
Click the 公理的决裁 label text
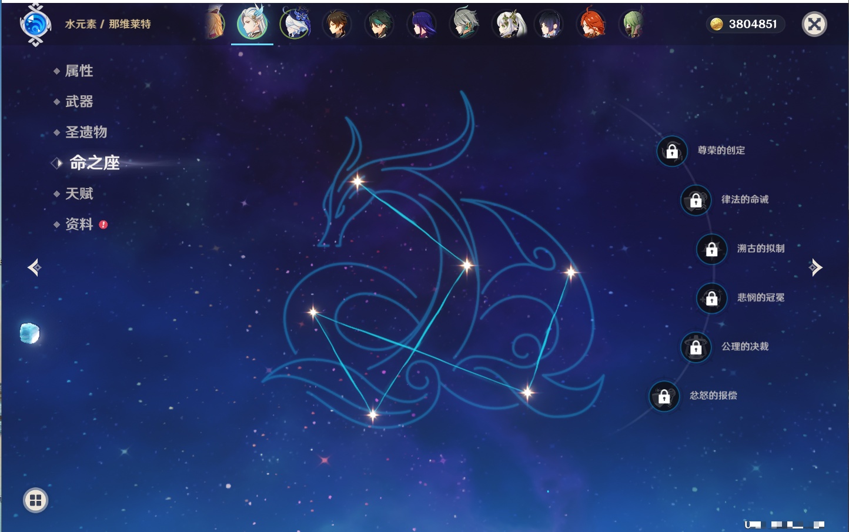pos(746,346)
